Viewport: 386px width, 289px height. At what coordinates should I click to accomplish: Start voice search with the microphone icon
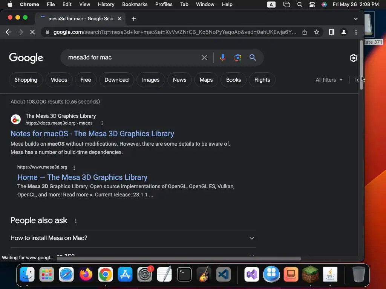[x=222, y=58]
